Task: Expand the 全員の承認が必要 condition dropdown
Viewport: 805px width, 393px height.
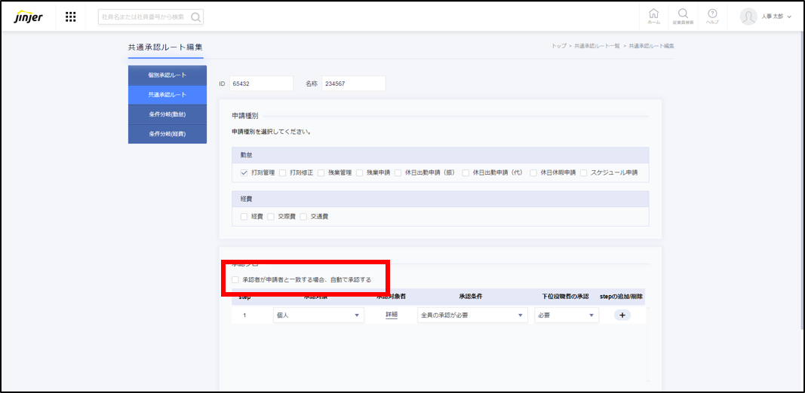Action: (472, 315)
